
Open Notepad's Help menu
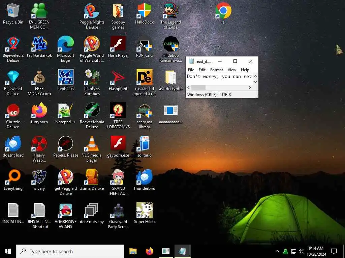(245, 70)
